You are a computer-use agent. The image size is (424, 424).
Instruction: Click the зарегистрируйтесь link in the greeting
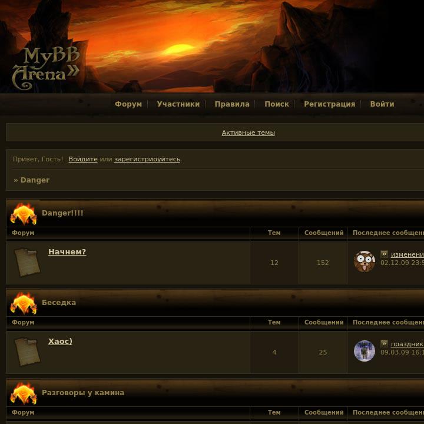[147, 159]
